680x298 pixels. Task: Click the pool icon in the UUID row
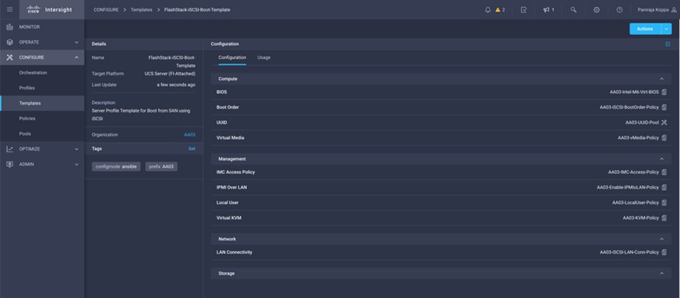664,123
